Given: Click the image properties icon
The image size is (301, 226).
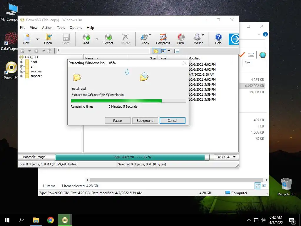Looking at the screenshot, I should pos(177,51).
